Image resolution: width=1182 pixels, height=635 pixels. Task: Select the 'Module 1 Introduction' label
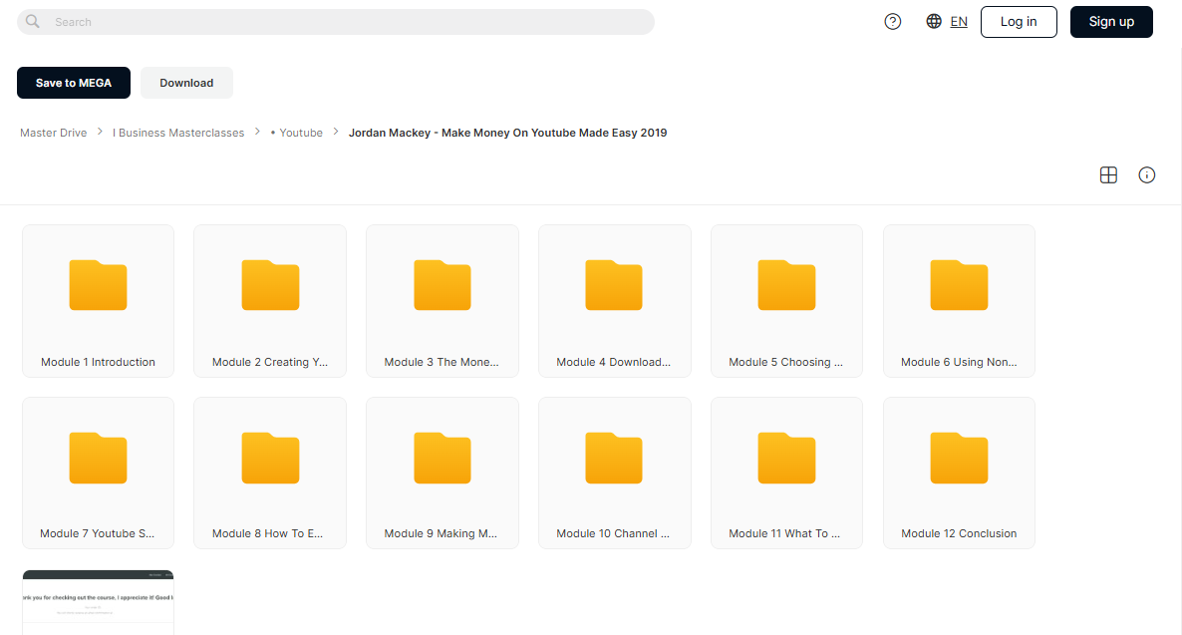98,362
